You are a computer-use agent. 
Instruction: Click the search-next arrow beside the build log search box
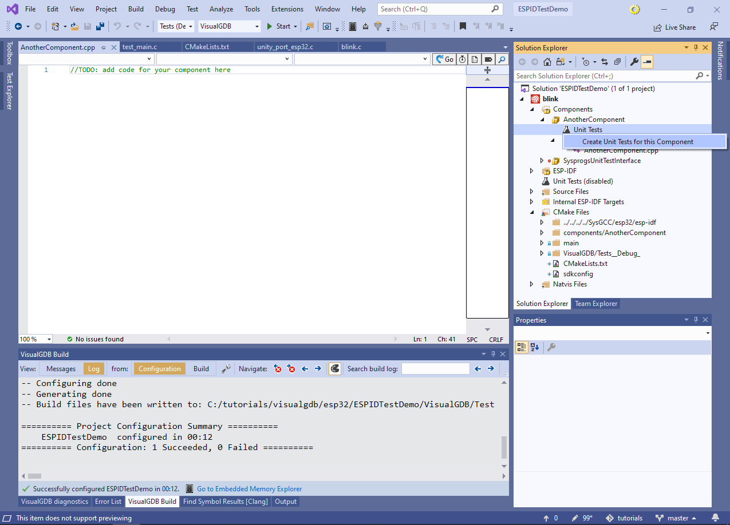(x=491, y=369)
